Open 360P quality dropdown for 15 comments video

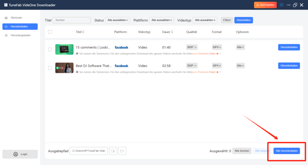pyautogui.click(x=192, y=47)
